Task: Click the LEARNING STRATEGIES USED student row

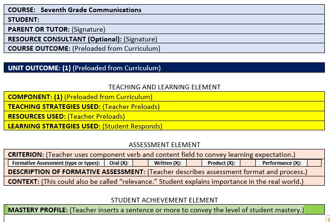Action: point(163,126)
